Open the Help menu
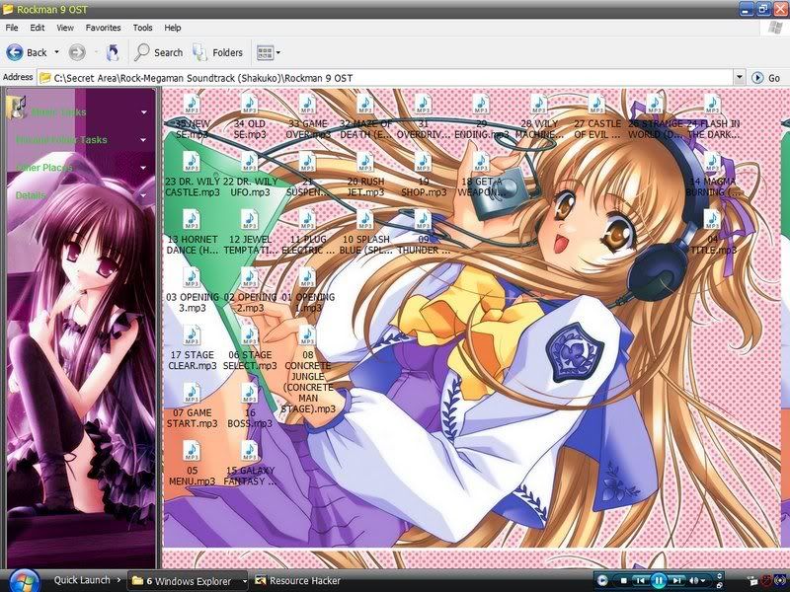 pos(173,28)
